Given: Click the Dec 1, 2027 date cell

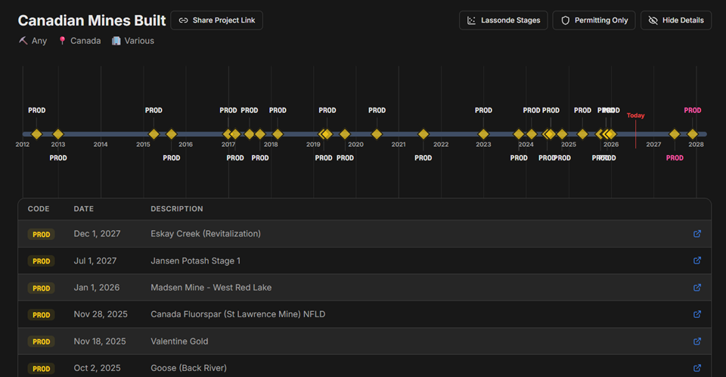Looking at the screenshot, I should [98, 234].
